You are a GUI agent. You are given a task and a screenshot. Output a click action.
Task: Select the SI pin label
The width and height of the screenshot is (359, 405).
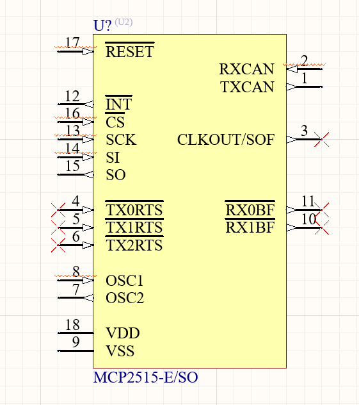(x=113, y=157)
